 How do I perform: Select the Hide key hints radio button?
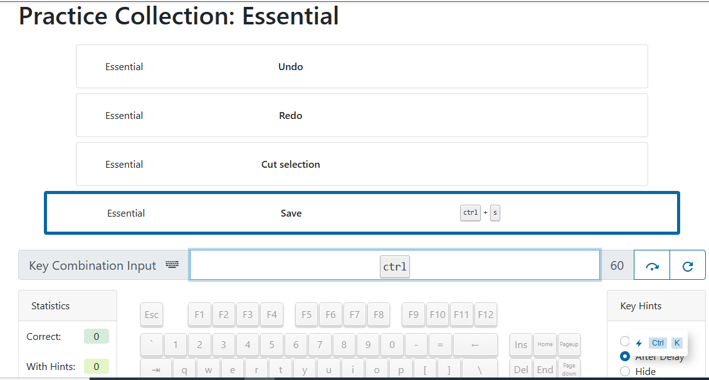(x=624, y=371)
